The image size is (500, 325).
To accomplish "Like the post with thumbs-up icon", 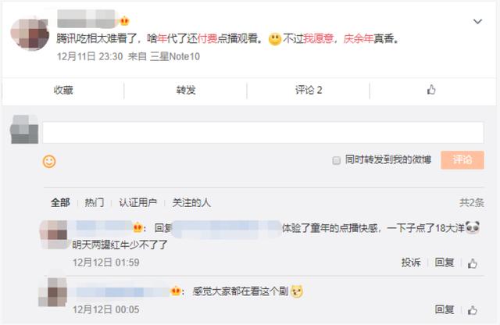I will coord(431,90).
